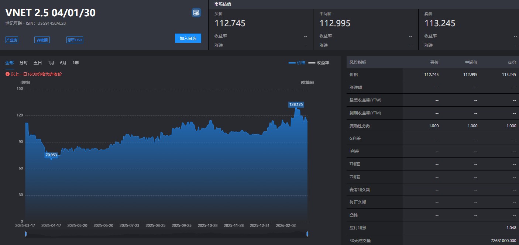
Task: Show the 1月 chart range
Action: pos(51,63)
